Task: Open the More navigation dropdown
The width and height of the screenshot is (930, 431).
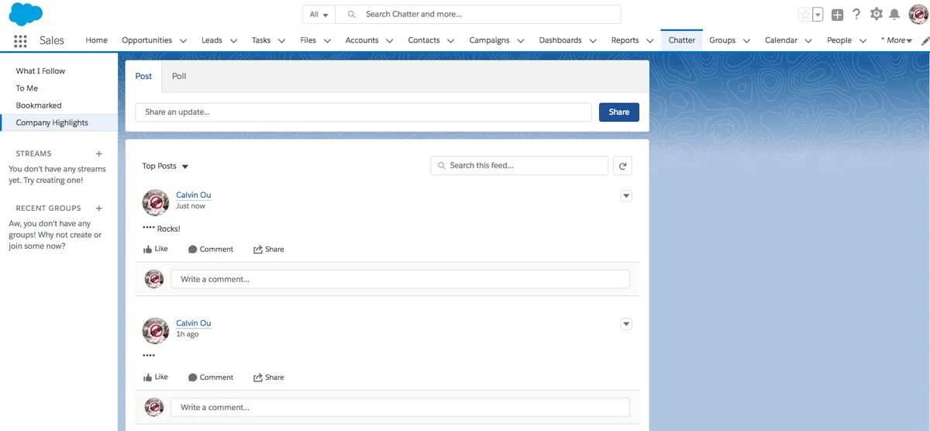Action: (896, 40)
